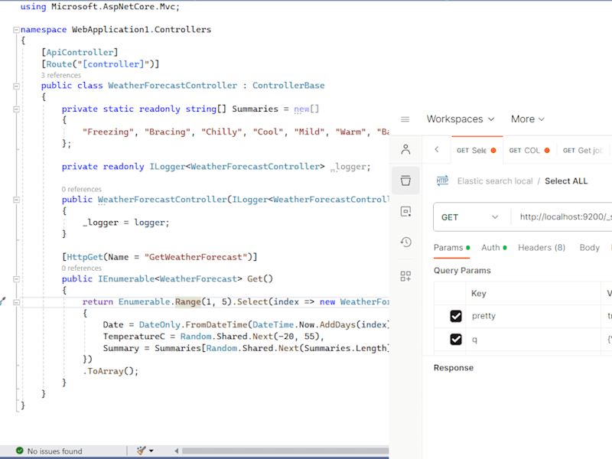Click the "Freezing" string in Summaries
The width and height of the screenshot is (612, 459).
(x=108, y=132)
